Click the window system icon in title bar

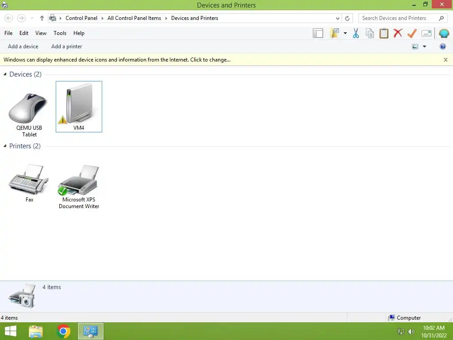pyautogui.click(x=4, y=4)
